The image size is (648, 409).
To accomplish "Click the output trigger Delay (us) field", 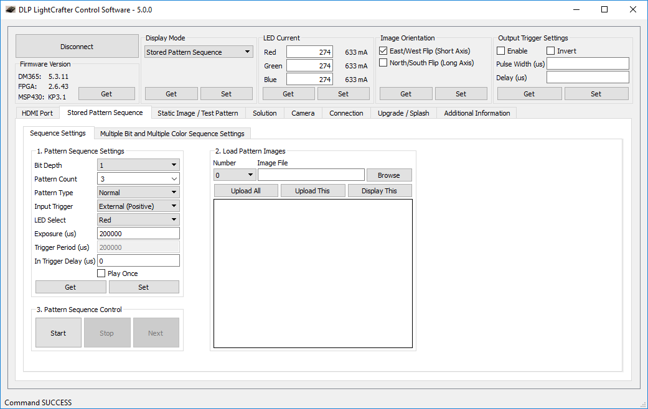I will point(588,77).
